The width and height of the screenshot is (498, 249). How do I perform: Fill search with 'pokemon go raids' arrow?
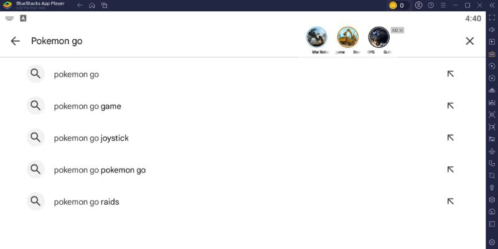pos(450,201)
